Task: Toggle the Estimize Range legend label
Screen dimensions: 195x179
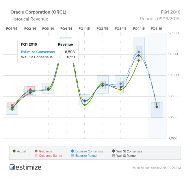Action: point(86,156)
